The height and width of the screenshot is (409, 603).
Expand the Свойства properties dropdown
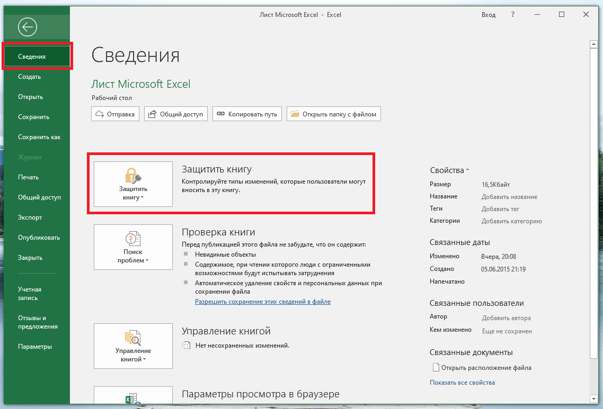pyautogui.click(x=449, y=170)
